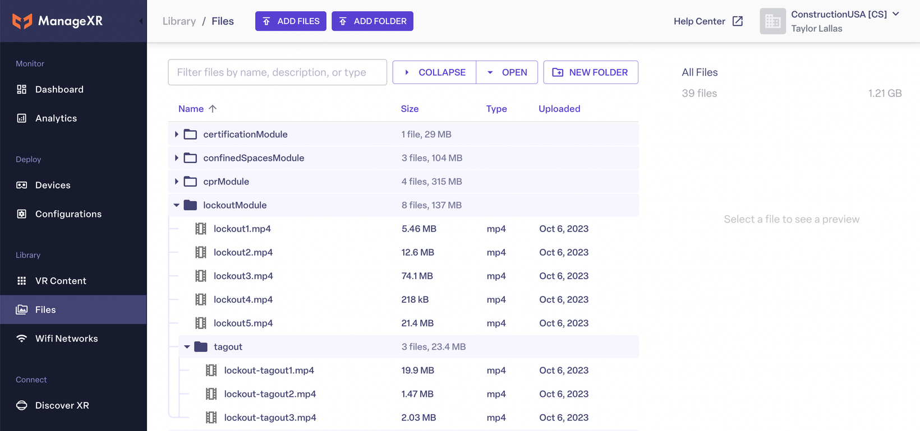
Task: Click the Taylor Lallas user name
Action: [x=816, y=29]
